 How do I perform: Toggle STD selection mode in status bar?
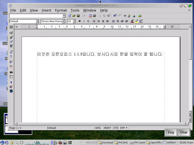pos(116,128)
